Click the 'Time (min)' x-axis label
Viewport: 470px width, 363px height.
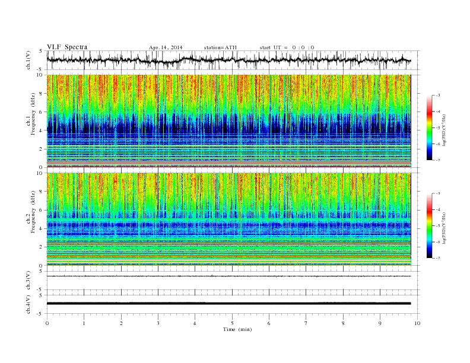click(237, 329)
